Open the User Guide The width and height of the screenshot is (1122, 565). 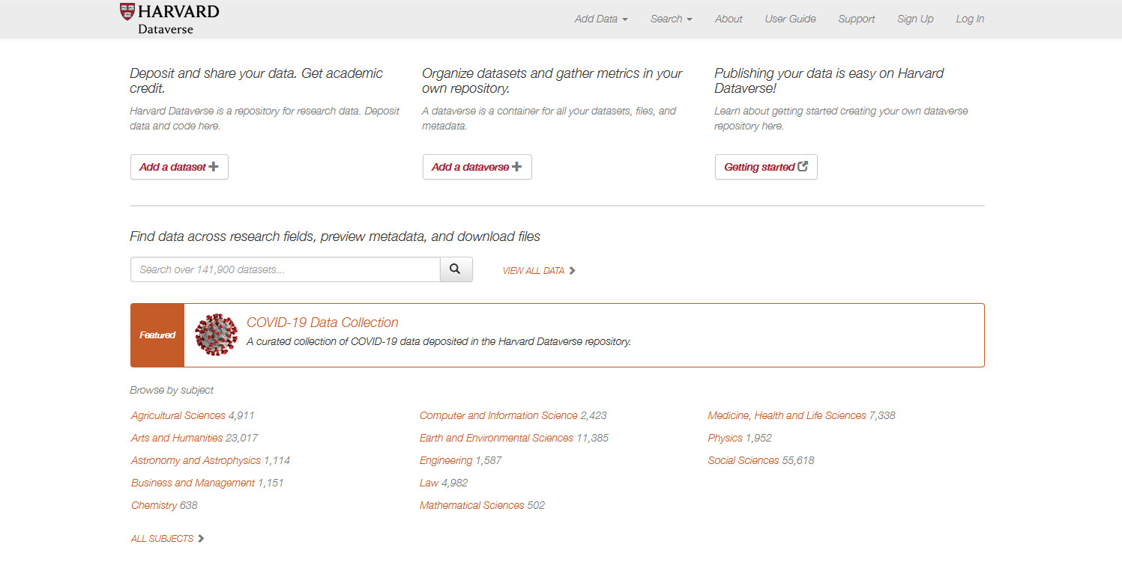pos(790,19)
